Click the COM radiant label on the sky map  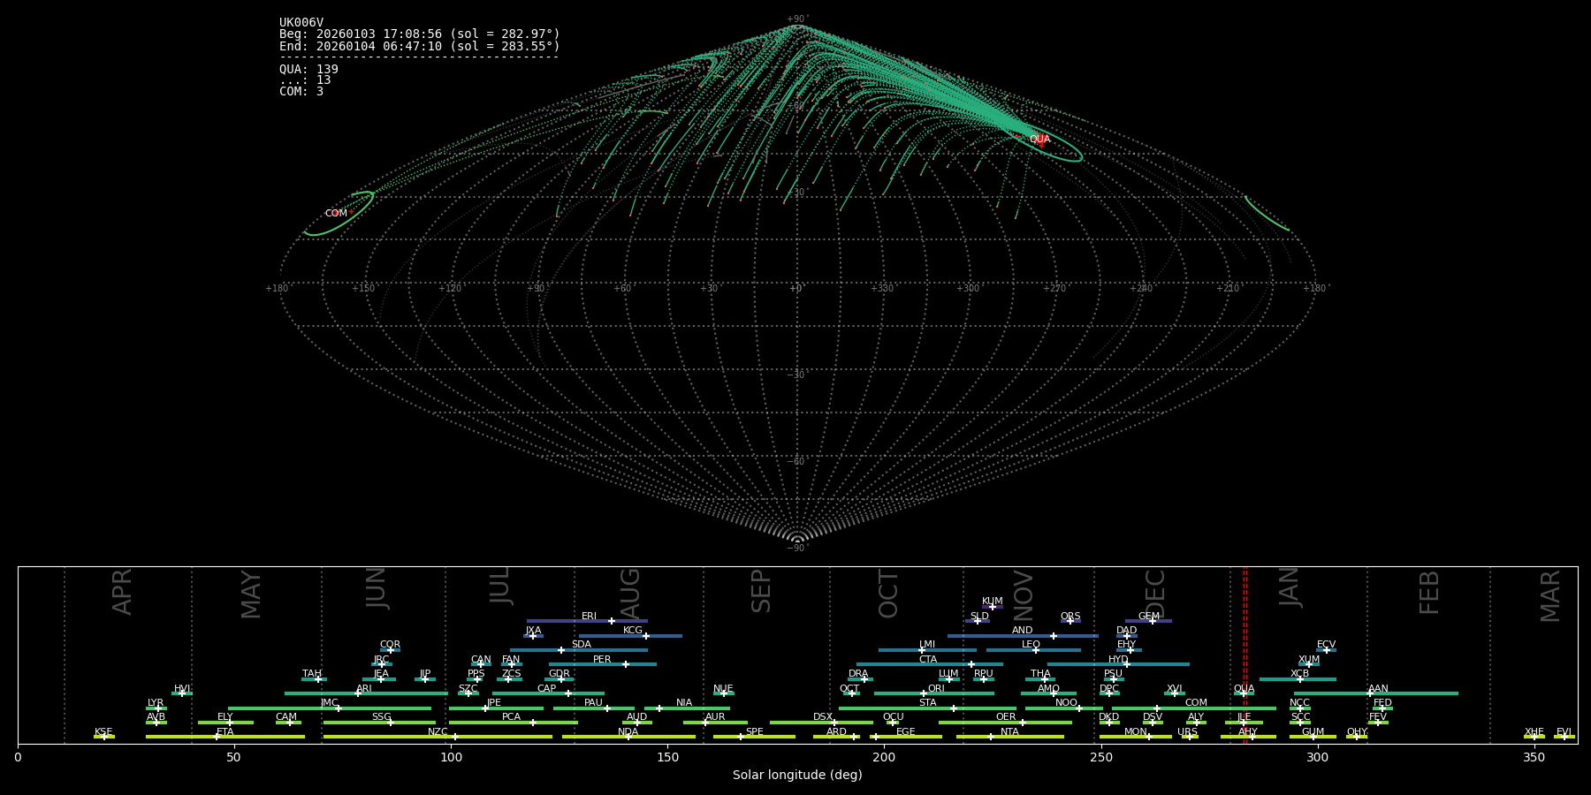pyautogui.click(x=336, y=213)
